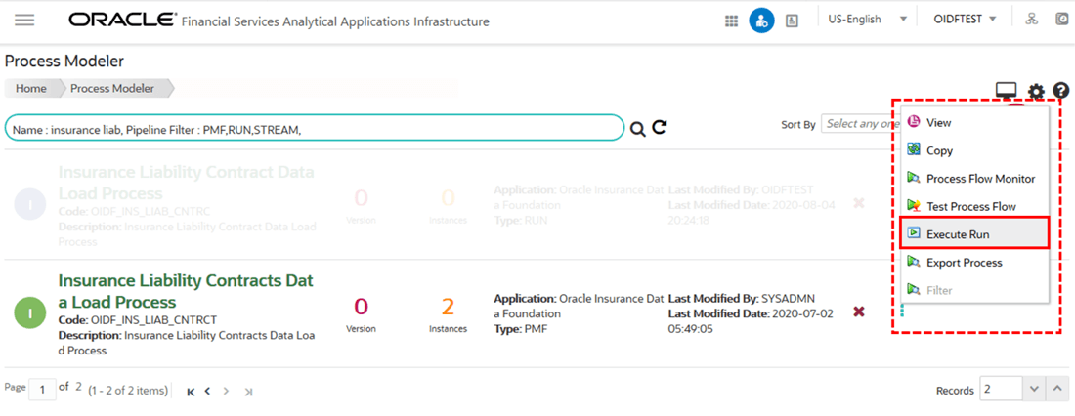Open Insurance Liability Contract Data Load Process

pyautogui.click(x=187, y=183)
